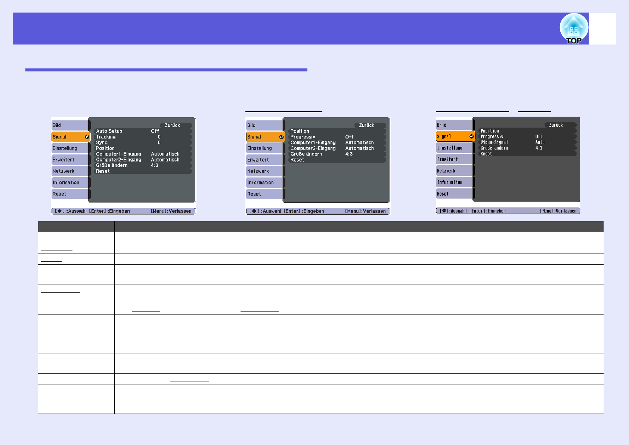Click the TOP home icon
The height and width of the screenshot is (445, 629).
[x=573, y=29]
